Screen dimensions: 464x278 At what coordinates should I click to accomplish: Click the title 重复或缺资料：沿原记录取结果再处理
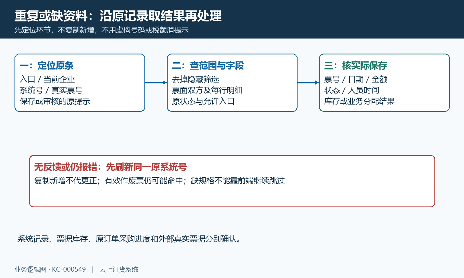[x=118, y=16]
